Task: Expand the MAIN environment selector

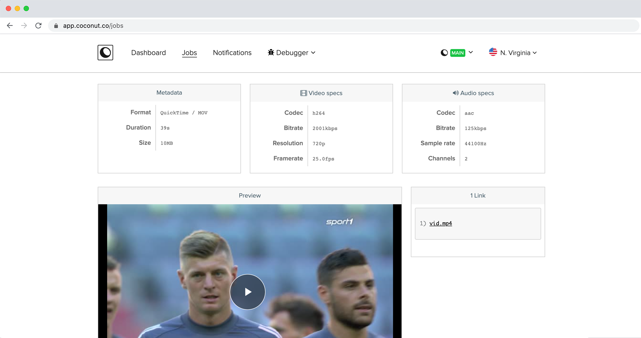Action: pyautogui.click(x=471, y=52)
